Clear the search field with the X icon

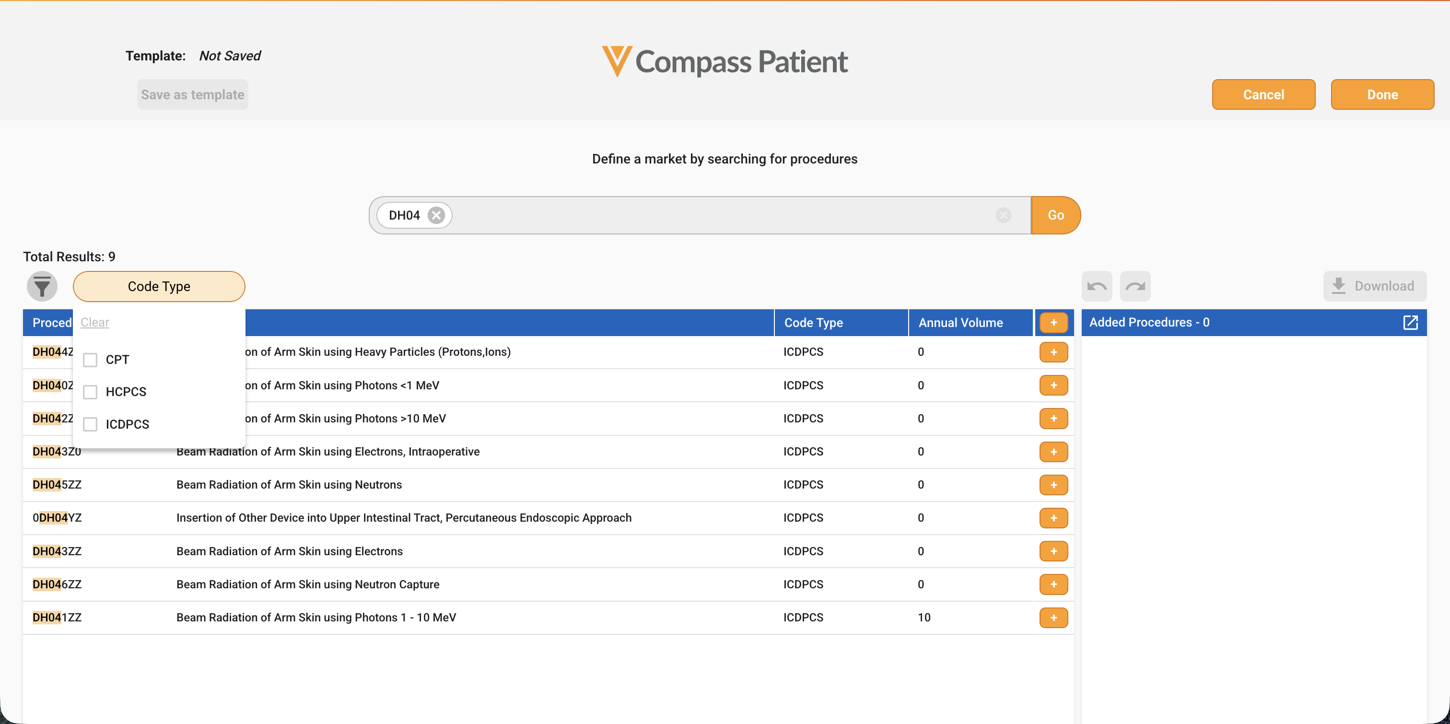click(x=1003, y=215)
